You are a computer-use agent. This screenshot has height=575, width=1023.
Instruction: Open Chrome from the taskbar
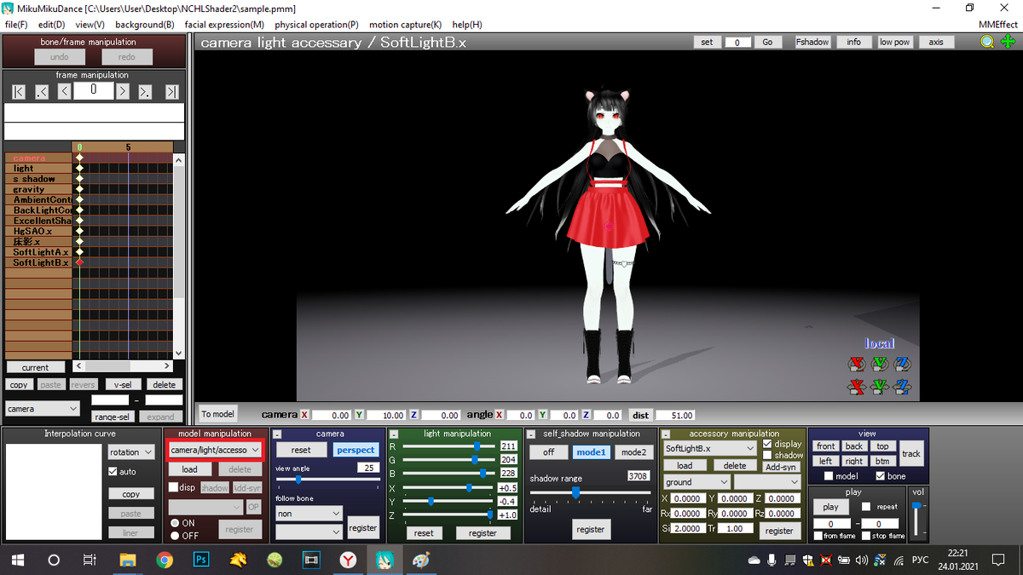165,560
